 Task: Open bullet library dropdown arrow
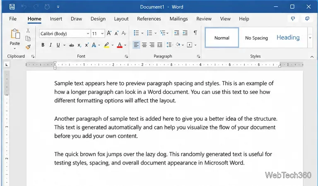142,33
